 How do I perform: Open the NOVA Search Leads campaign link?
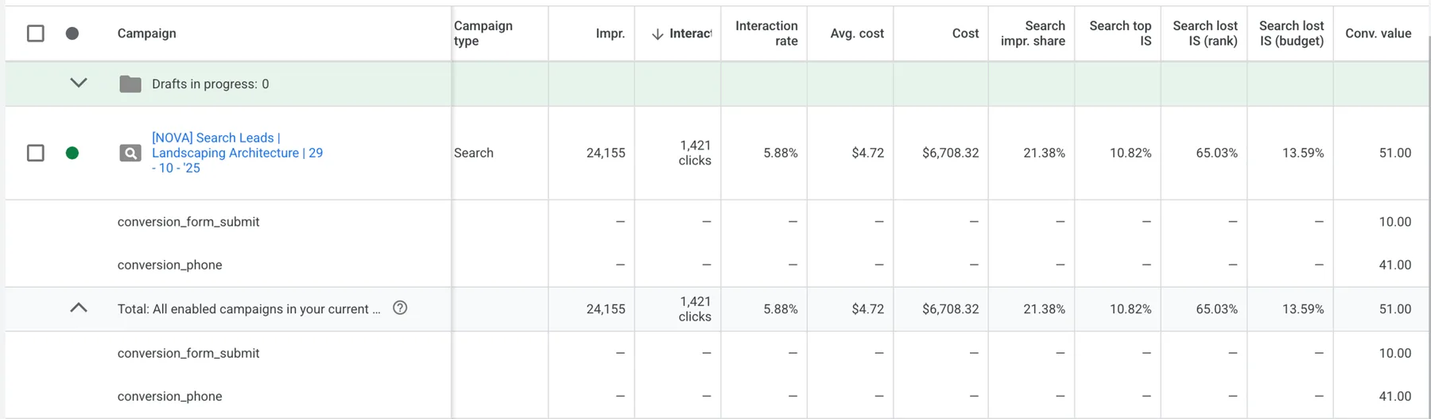pyautogui.click(x=237, y=153)
